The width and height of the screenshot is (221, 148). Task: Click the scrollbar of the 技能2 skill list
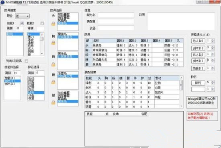42,44
